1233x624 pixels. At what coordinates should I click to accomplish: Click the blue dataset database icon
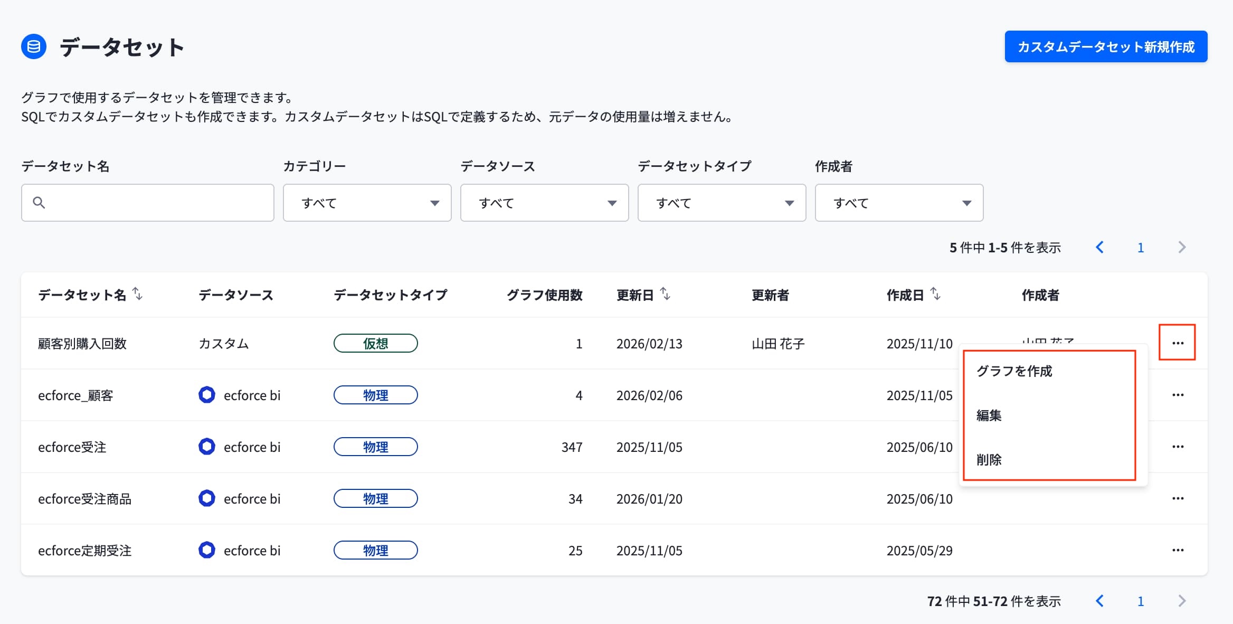[x=34, y=47]
